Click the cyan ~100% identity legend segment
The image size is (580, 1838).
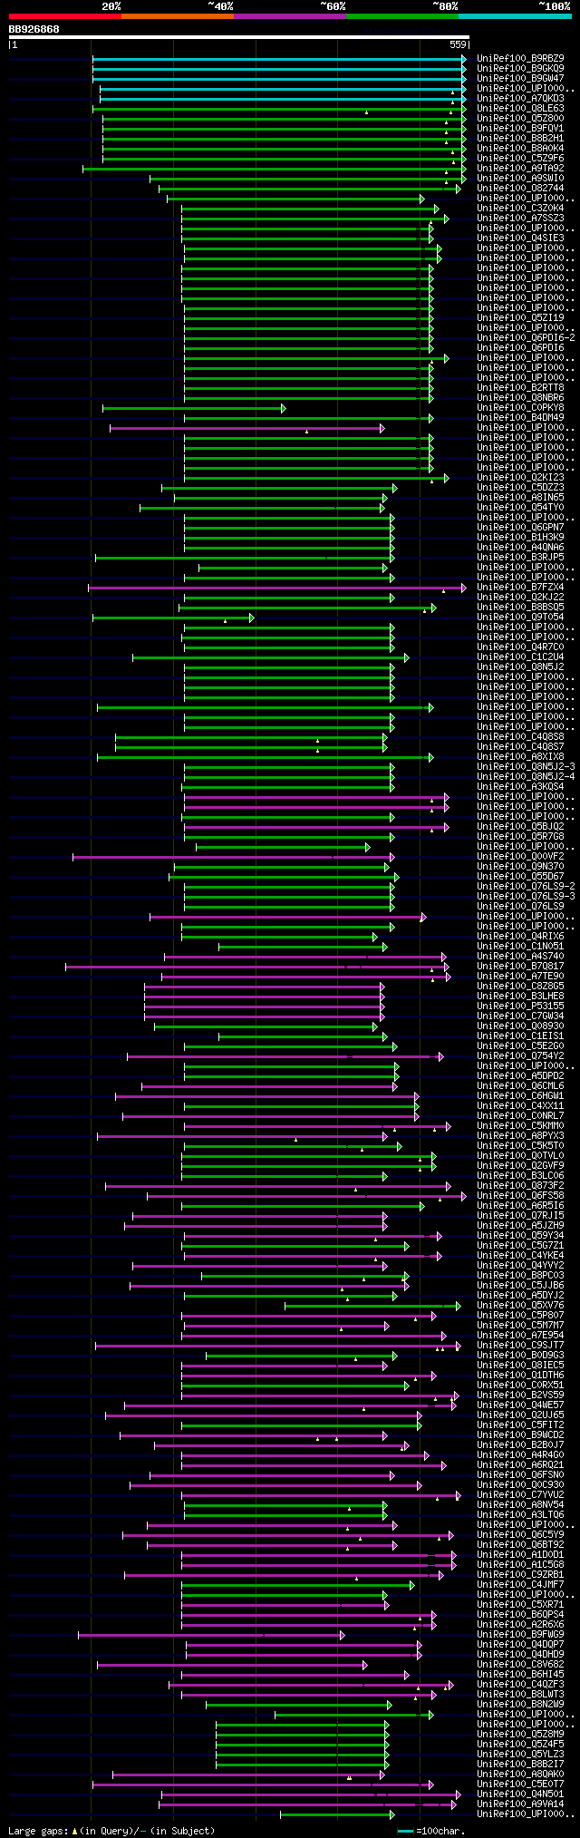pos(515,16)
